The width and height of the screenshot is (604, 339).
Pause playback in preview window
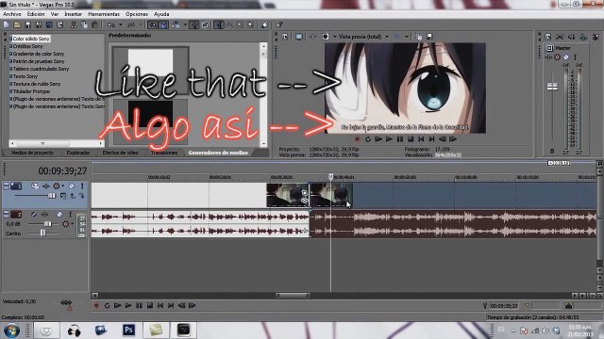tap(400, 139)
